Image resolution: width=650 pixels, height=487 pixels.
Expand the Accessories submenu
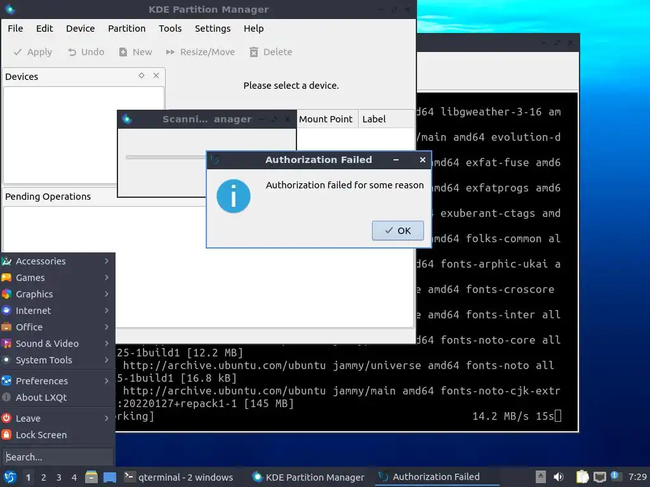click(x=58, y=261)
